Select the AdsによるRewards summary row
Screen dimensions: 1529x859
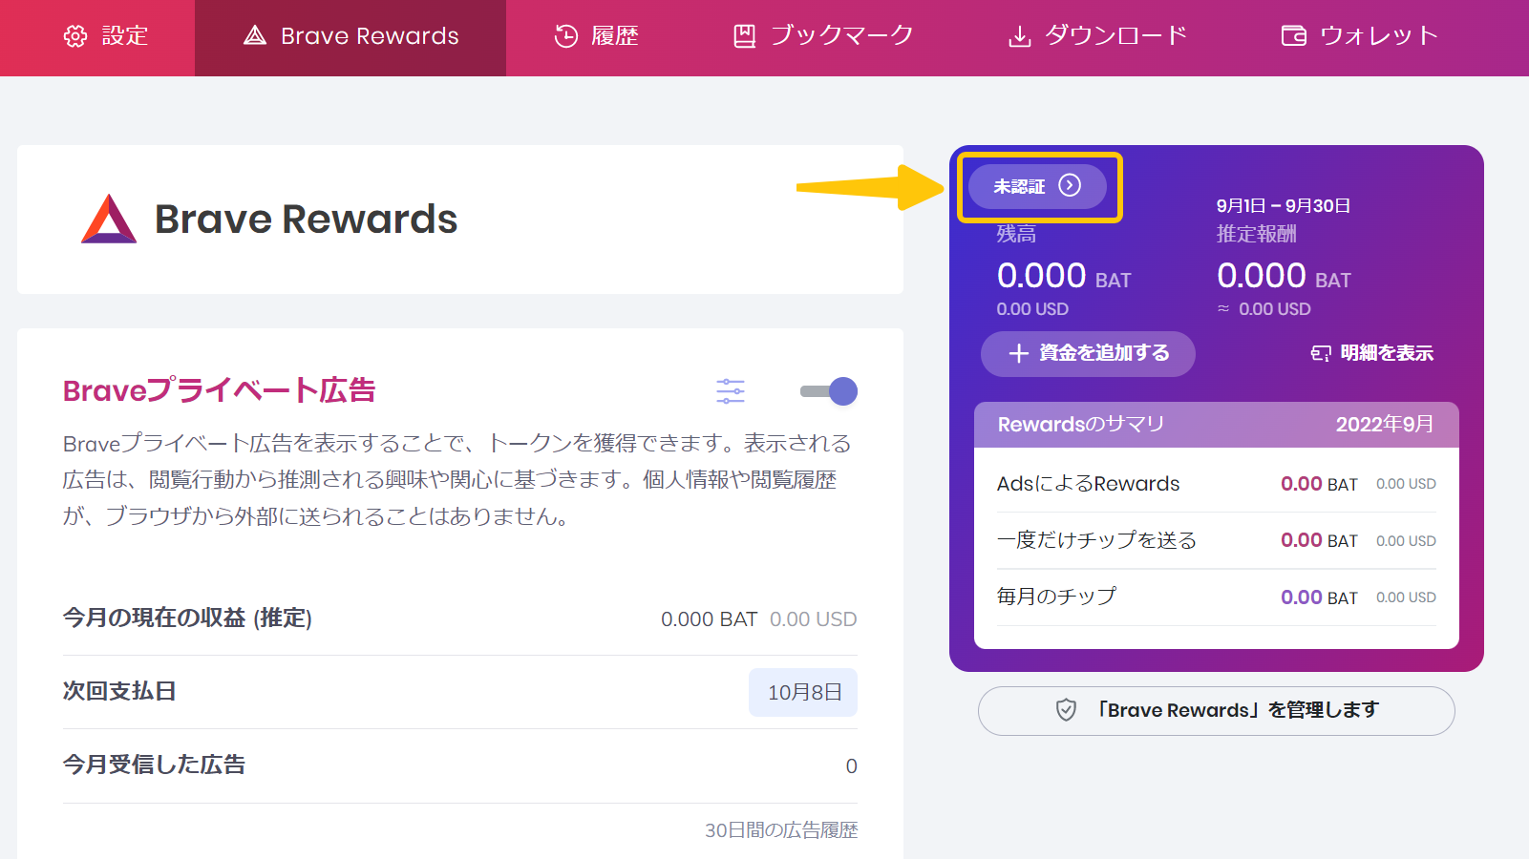point(1217,484)
